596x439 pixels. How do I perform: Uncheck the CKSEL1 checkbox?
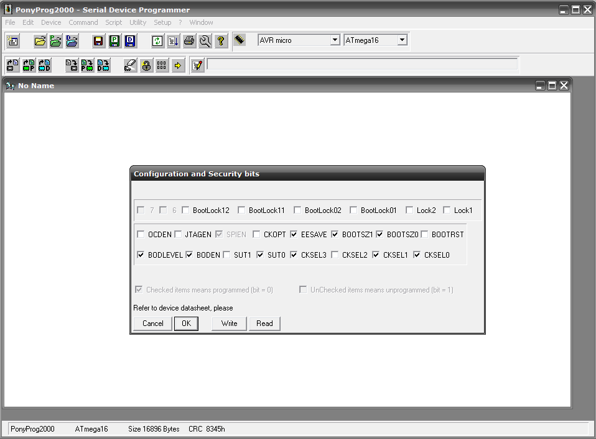pyautogui.click(x=376, y=255)
